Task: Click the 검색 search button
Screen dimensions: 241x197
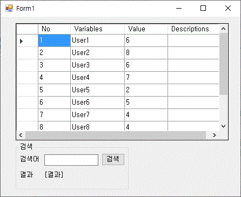Action: click(113, 159)
